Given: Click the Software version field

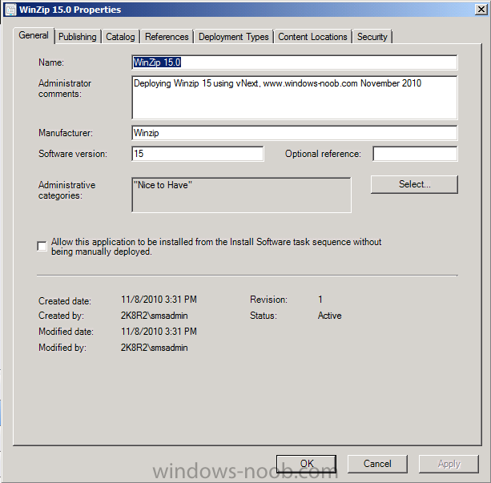Looking at the screenshot, I should click(x=198, y=154).
